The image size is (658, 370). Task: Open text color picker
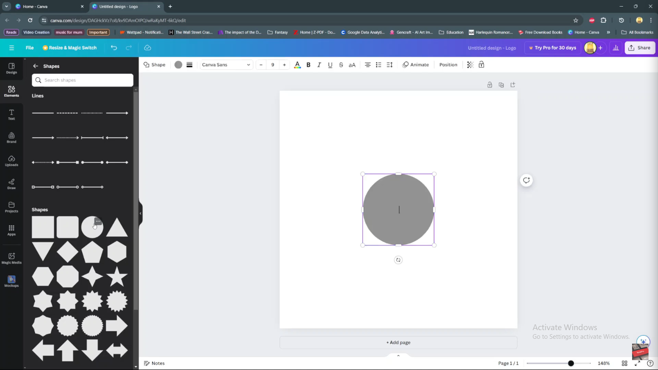point(297,65)
